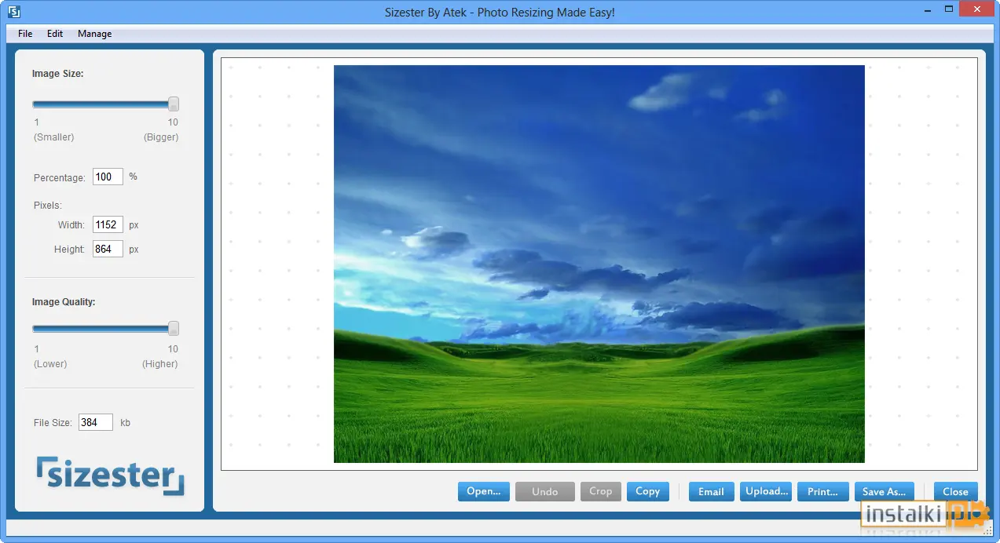Click the Crop button
Viewport: 1000px width, 543px height.
tap(601, 491)
